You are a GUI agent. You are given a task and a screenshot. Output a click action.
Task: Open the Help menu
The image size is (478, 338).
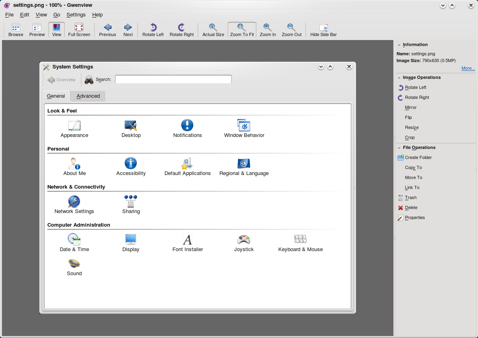pyautogui.click(x=97, y=14)
